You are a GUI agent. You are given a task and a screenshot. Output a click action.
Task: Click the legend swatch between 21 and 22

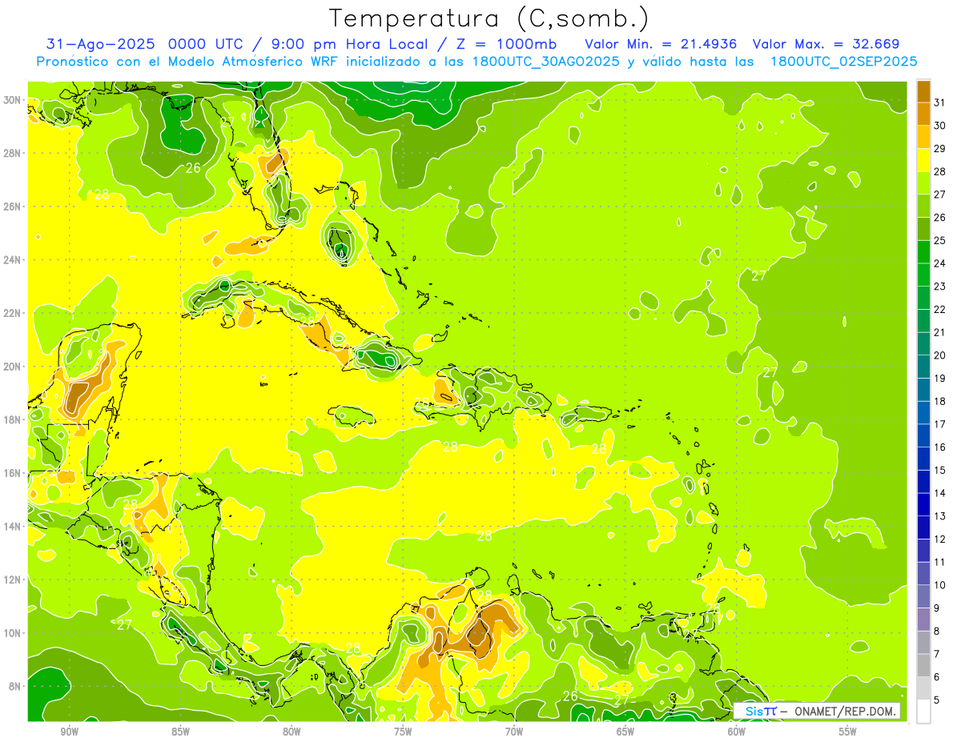[x=923, y=321]
